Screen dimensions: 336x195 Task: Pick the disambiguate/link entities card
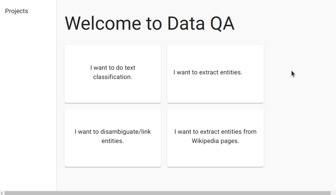(x=113, y=138)
